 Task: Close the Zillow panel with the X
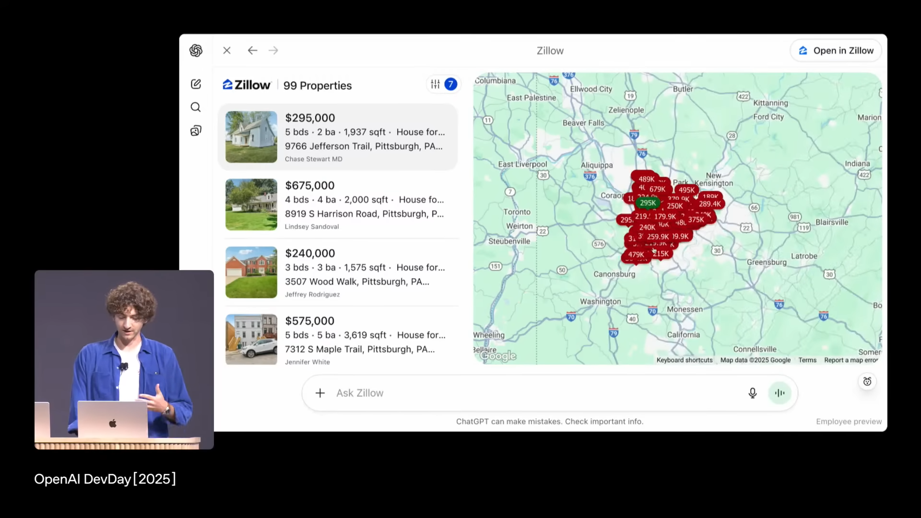(x=227, y=50)
